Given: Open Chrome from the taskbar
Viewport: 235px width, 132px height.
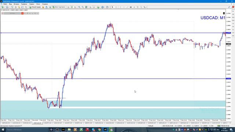Looking at the screenshot, I should (x=99, y=129).
